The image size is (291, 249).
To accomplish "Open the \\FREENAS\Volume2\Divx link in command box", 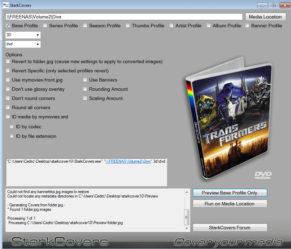I will (x=128, y=161).
